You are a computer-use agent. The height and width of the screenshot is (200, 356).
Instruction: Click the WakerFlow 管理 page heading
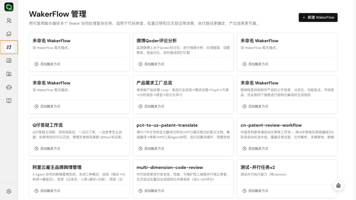click(58, 14)
